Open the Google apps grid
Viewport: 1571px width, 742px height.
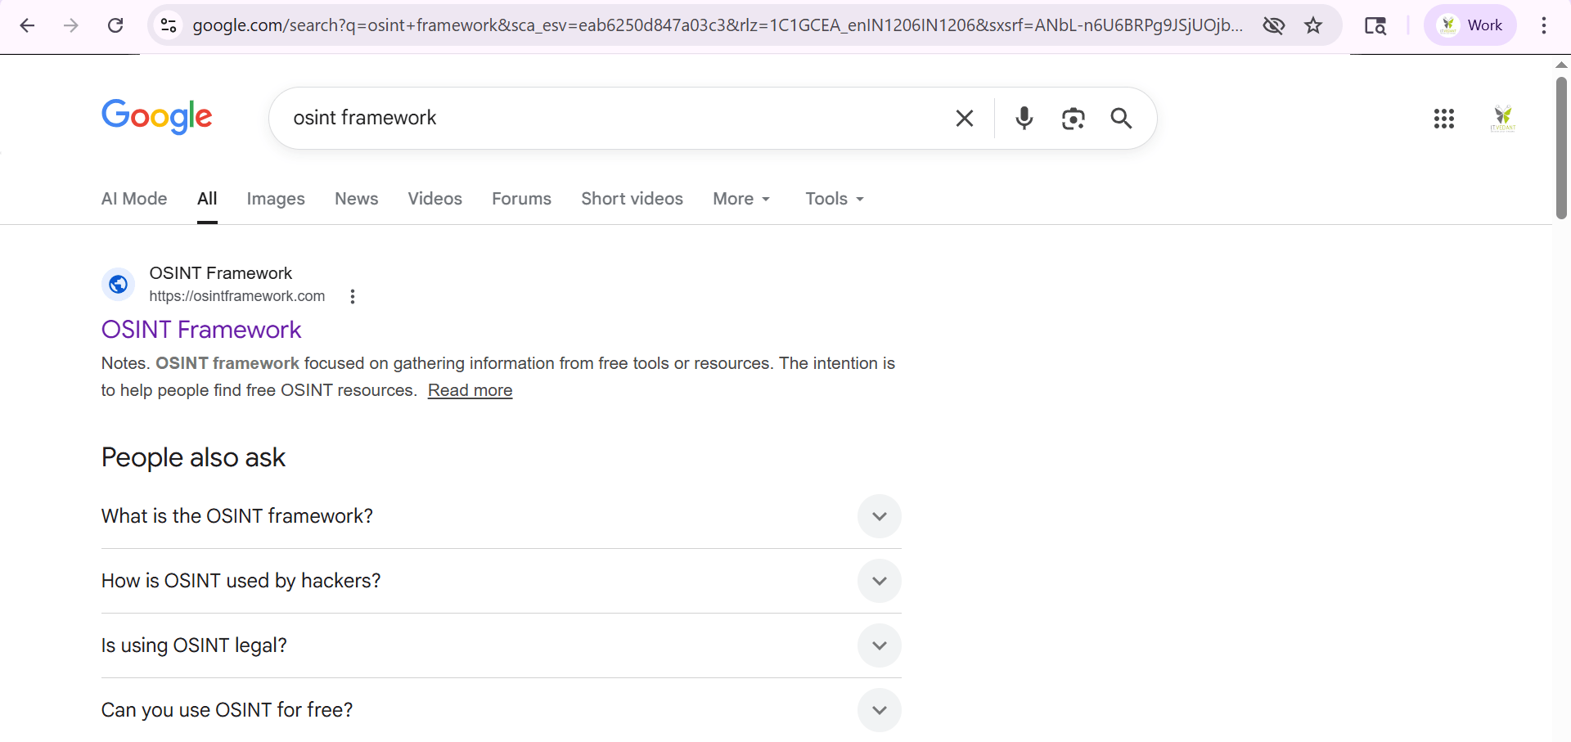coord(1444,119)
